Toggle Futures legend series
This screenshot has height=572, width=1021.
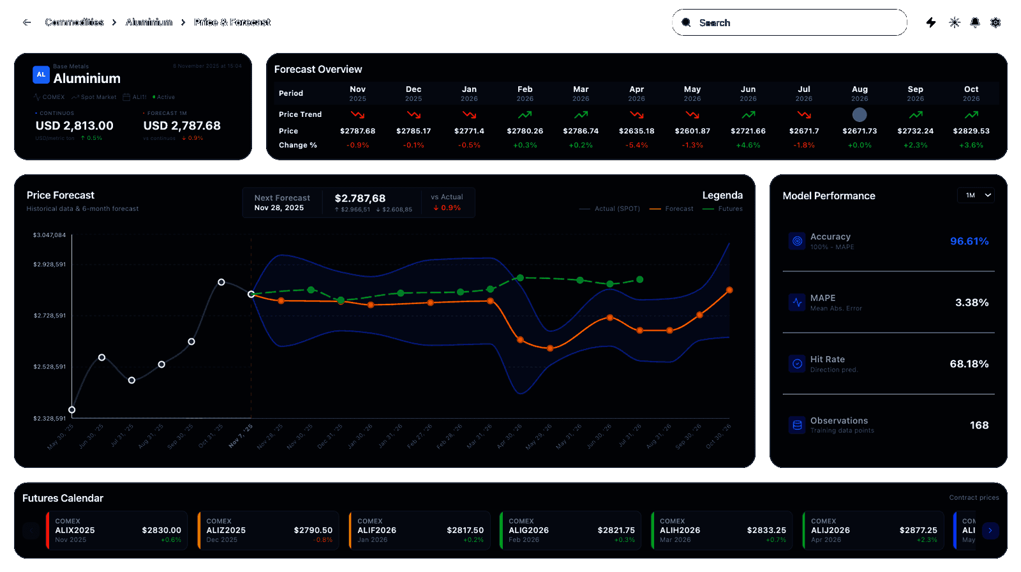[x=722, y=209]
